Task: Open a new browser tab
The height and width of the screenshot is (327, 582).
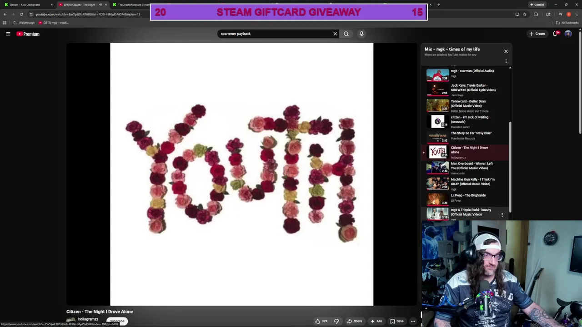Action: [x=438, y=5]
